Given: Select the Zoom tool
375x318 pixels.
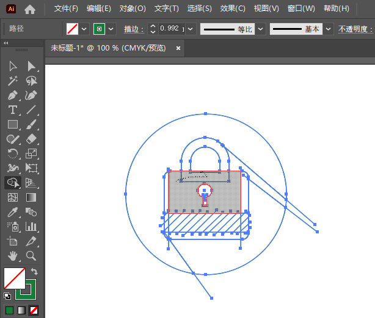Looking at the screenshot, I should pyautogui.click(x=31, y=256).
